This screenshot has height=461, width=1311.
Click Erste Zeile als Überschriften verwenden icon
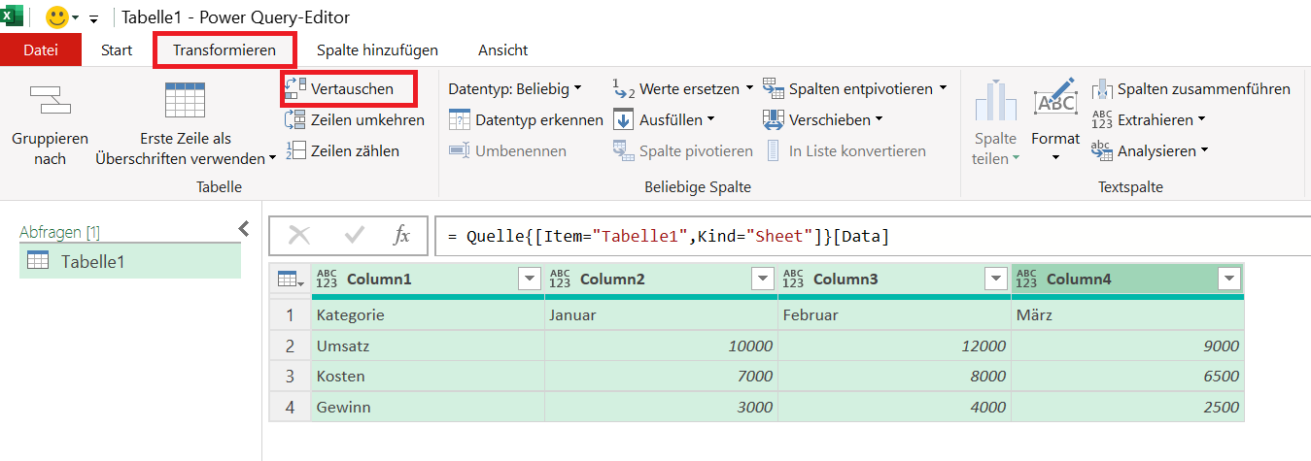(x=185, y=100)
